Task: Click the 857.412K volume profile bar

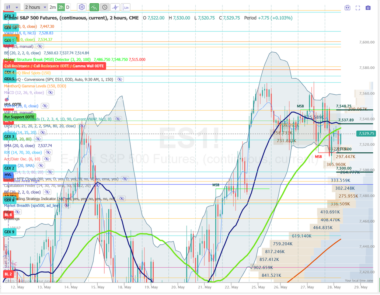Action: (269, 259)
